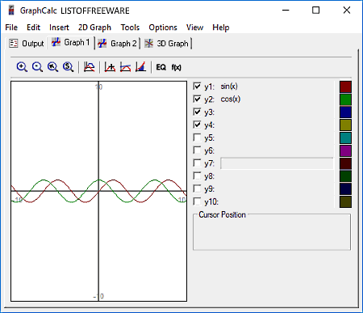Switch to the Output tab
The image size is (363, 313).
coord(26,44)
